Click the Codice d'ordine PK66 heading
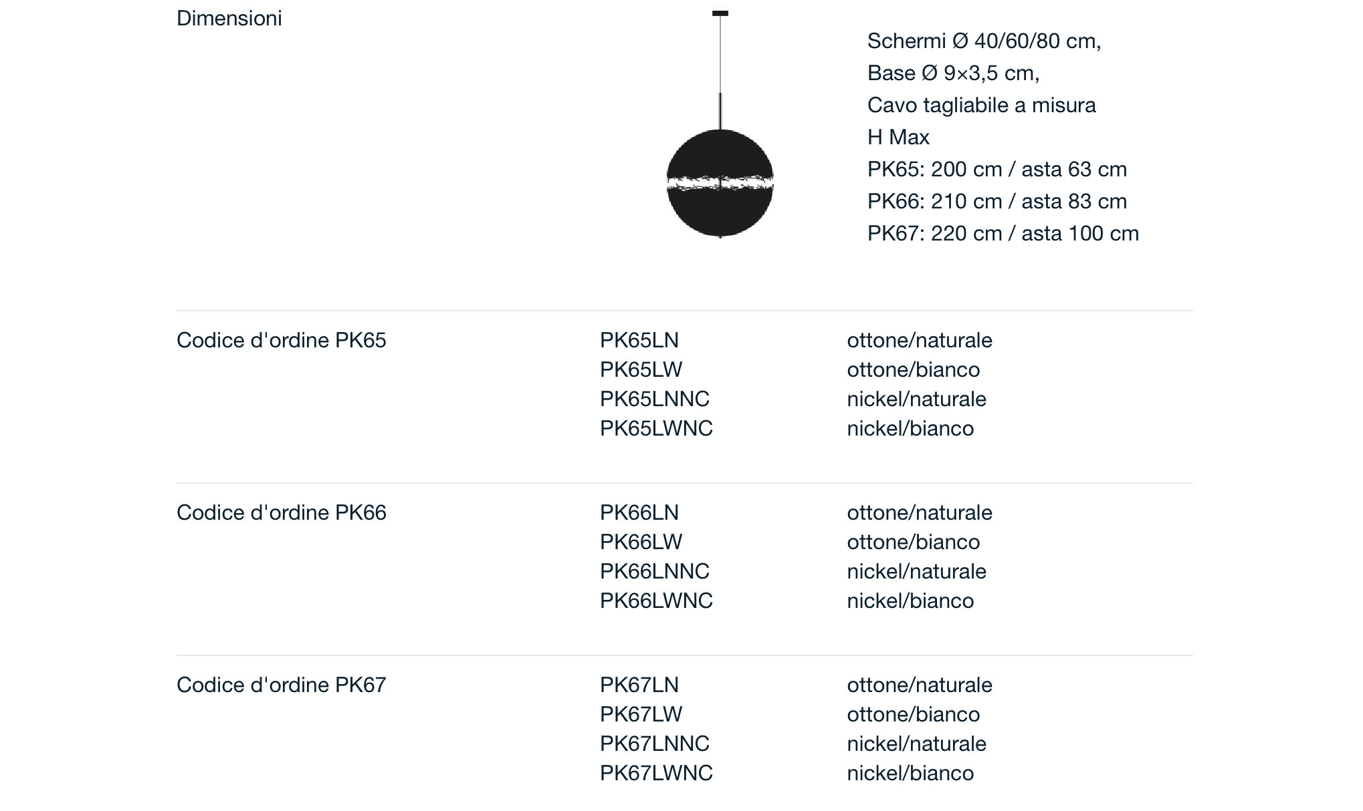 pos(282,512)
